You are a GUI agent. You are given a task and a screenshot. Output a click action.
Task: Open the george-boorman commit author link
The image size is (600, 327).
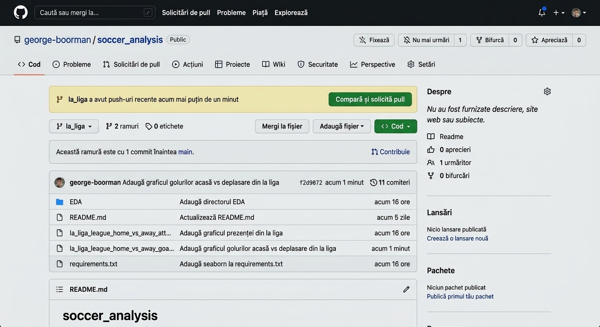coord(95,183)
